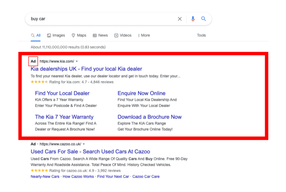Select the All results tab

click(36, 35)
